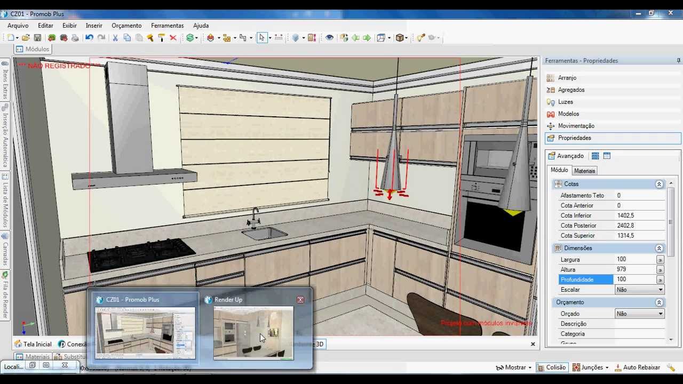683x384 pixels.
Task: Open the Tela Inicial tab
Action: (x=33, y=344)
